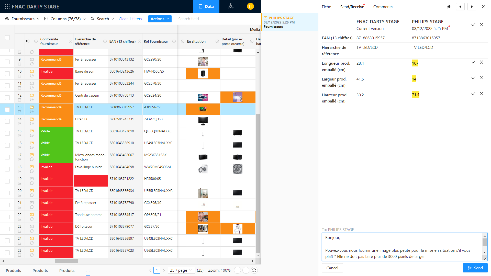Pin the side panel

coord(449,7)
